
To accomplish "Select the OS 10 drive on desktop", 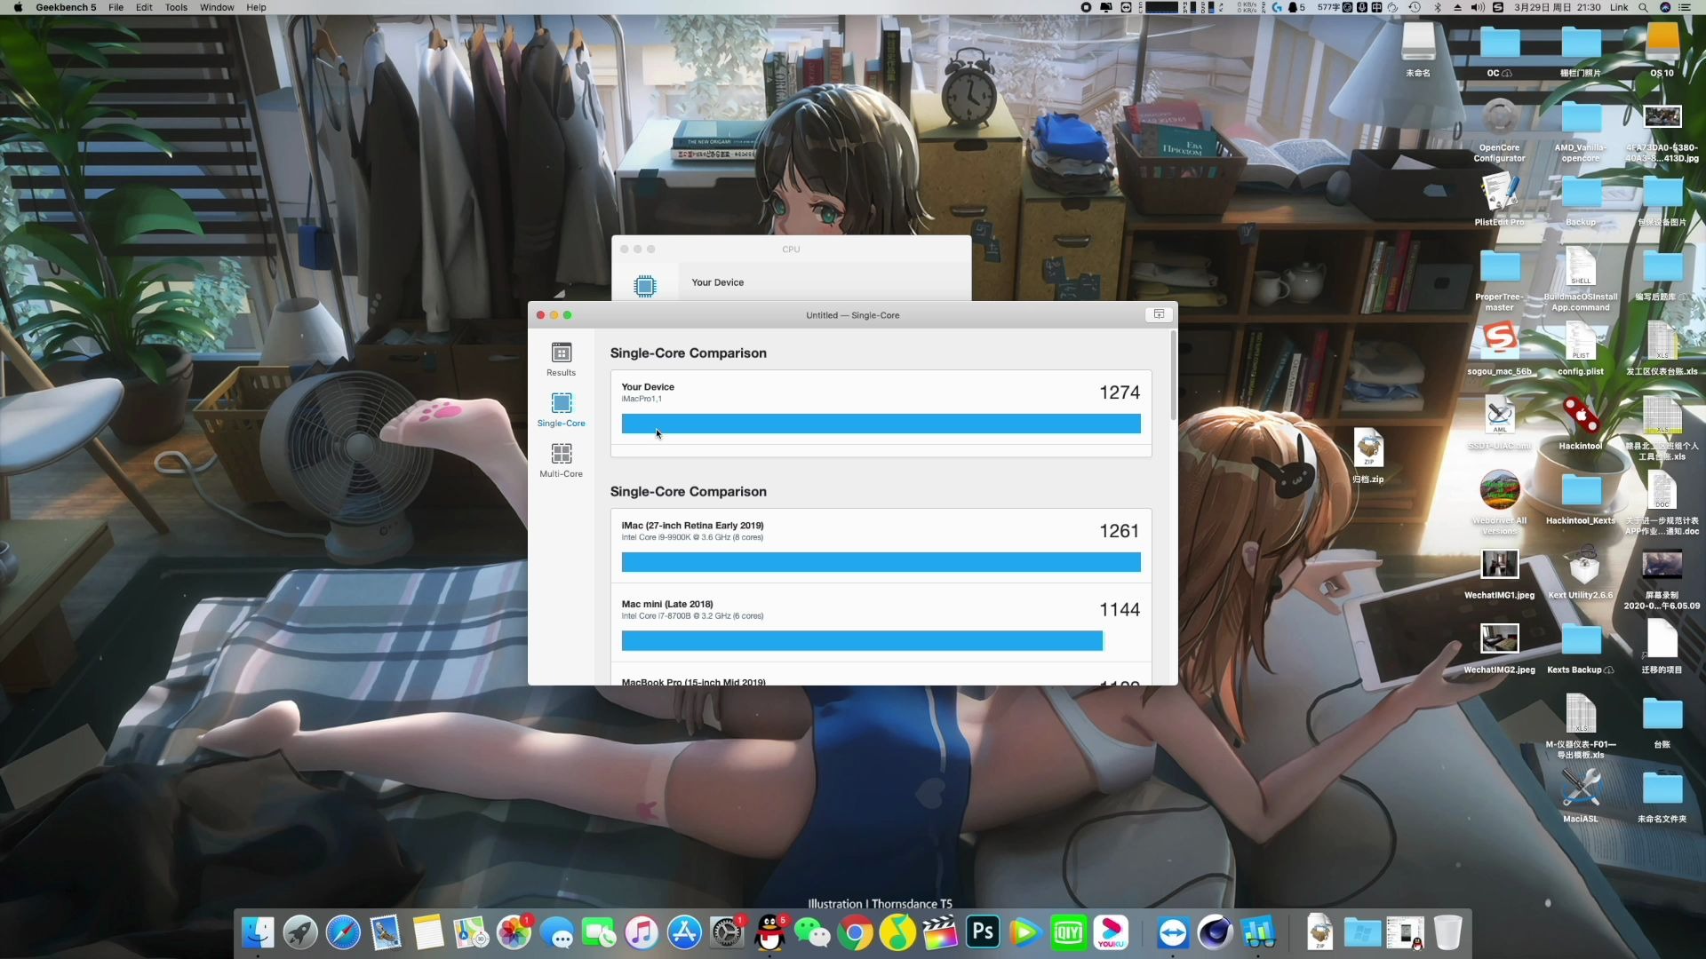I will point(1662,43).
